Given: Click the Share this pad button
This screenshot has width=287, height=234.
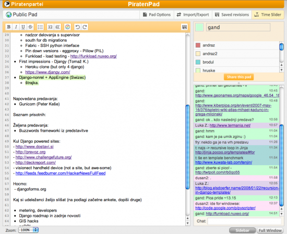Looking at the screenshot, I should tap(239, 77).
